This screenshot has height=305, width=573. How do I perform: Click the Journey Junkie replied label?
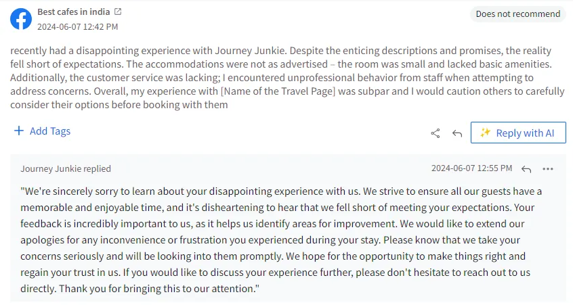tap(66, 168)
